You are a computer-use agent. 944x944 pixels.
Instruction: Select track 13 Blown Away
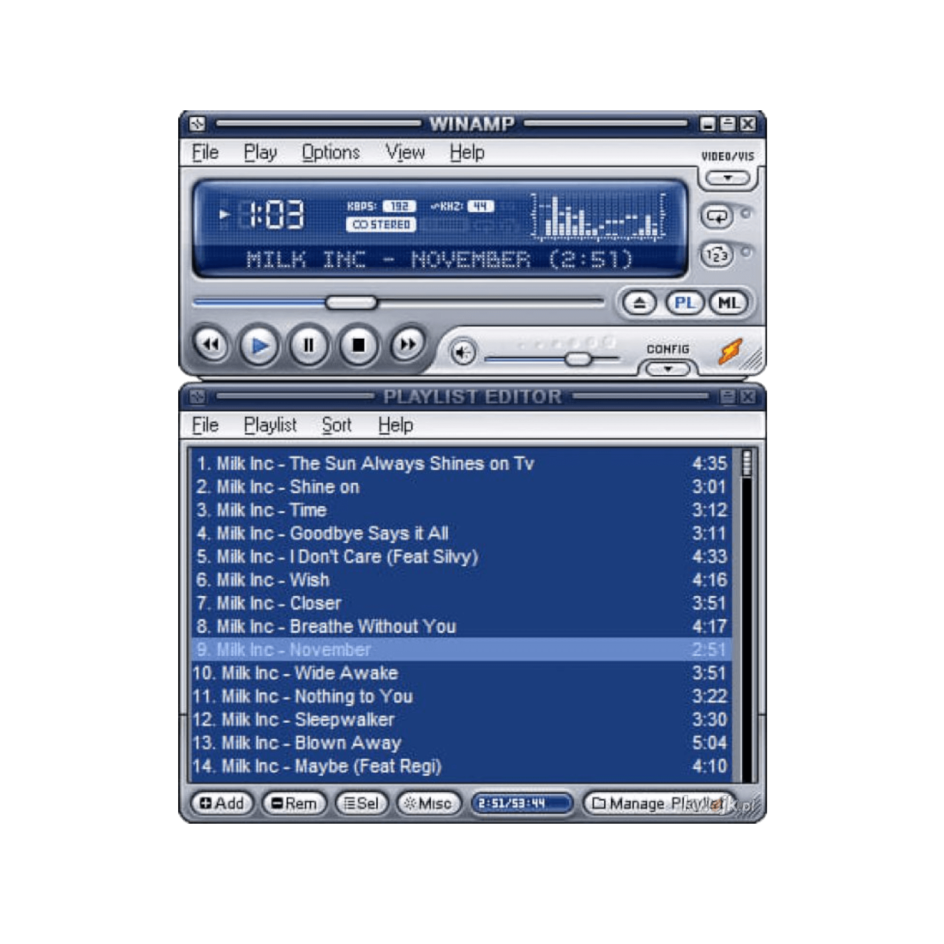coord(462,743)
